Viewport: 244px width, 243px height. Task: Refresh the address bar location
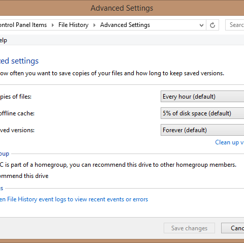212,25
